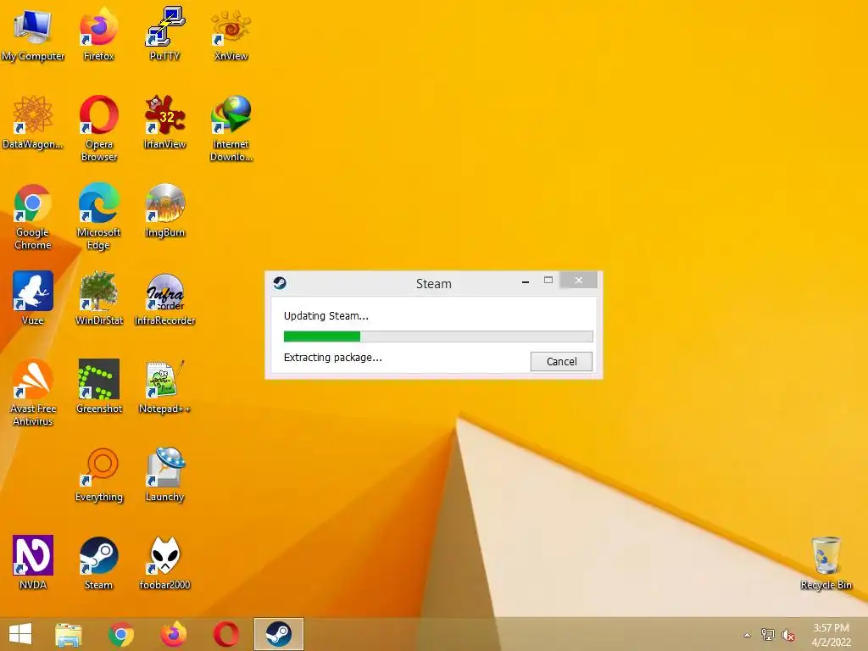This screenshot has width=868, height=651.
Task: Select the Vuze desktop icon
Action: point(32,298)
